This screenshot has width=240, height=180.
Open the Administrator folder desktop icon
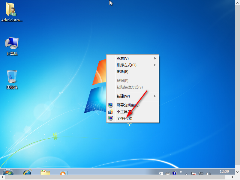(x=12, y=11)
